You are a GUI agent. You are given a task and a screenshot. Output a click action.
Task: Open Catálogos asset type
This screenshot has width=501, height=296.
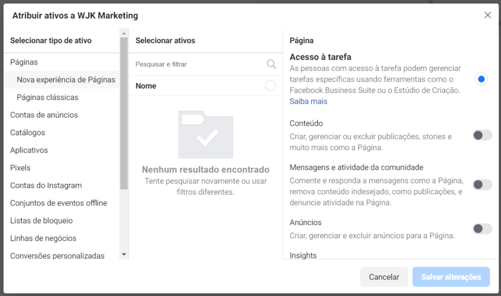27,133
